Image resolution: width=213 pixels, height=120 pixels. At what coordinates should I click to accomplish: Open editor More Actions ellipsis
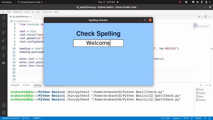pos(209,17)
